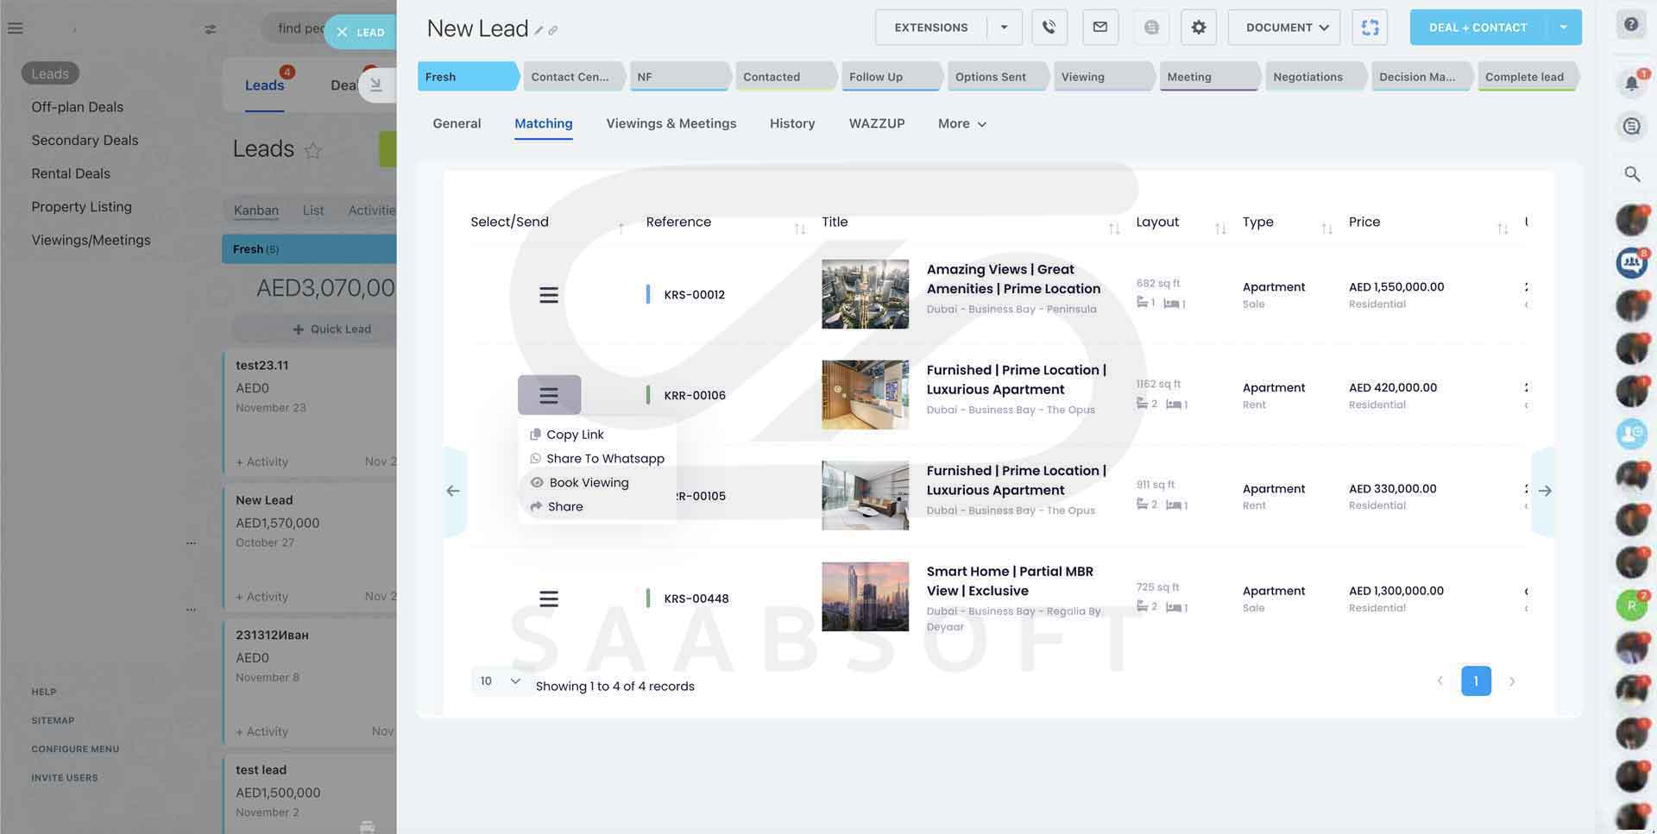Click page 1 pagination button

coord(1476,681)
